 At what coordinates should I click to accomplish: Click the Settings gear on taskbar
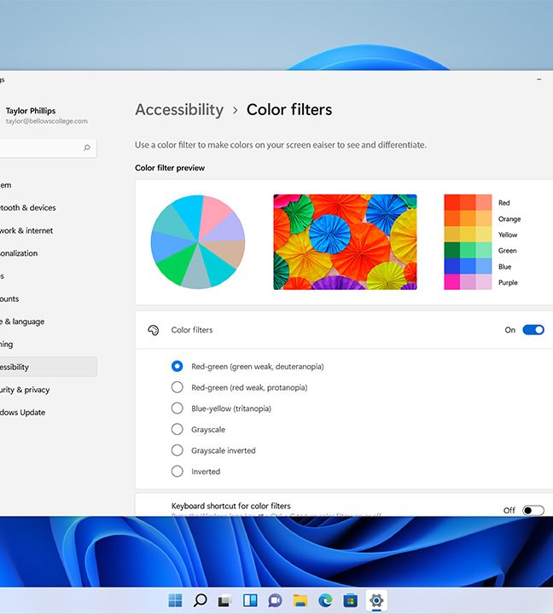click(376, 600)
